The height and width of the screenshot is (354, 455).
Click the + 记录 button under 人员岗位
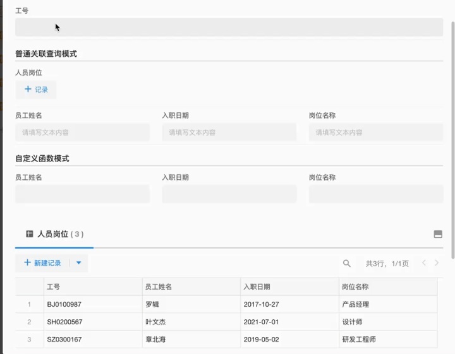(x=36, y=90)
